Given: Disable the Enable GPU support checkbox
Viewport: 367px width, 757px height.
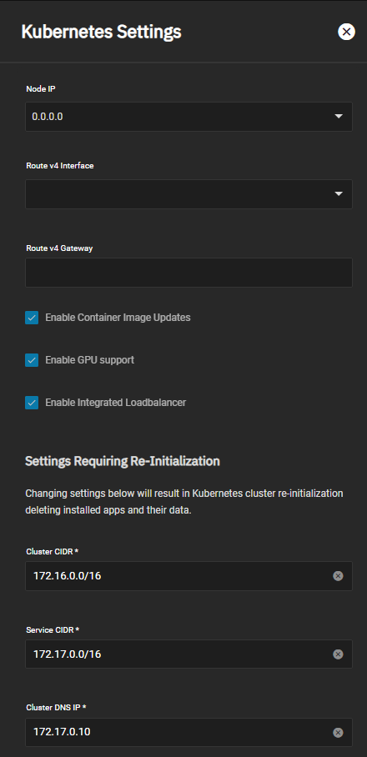Looking at the screenshot, I should point(32,360).
